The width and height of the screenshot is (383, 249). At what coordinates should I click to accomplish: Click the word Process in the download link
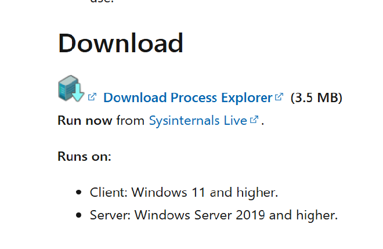tap(193, 98)
